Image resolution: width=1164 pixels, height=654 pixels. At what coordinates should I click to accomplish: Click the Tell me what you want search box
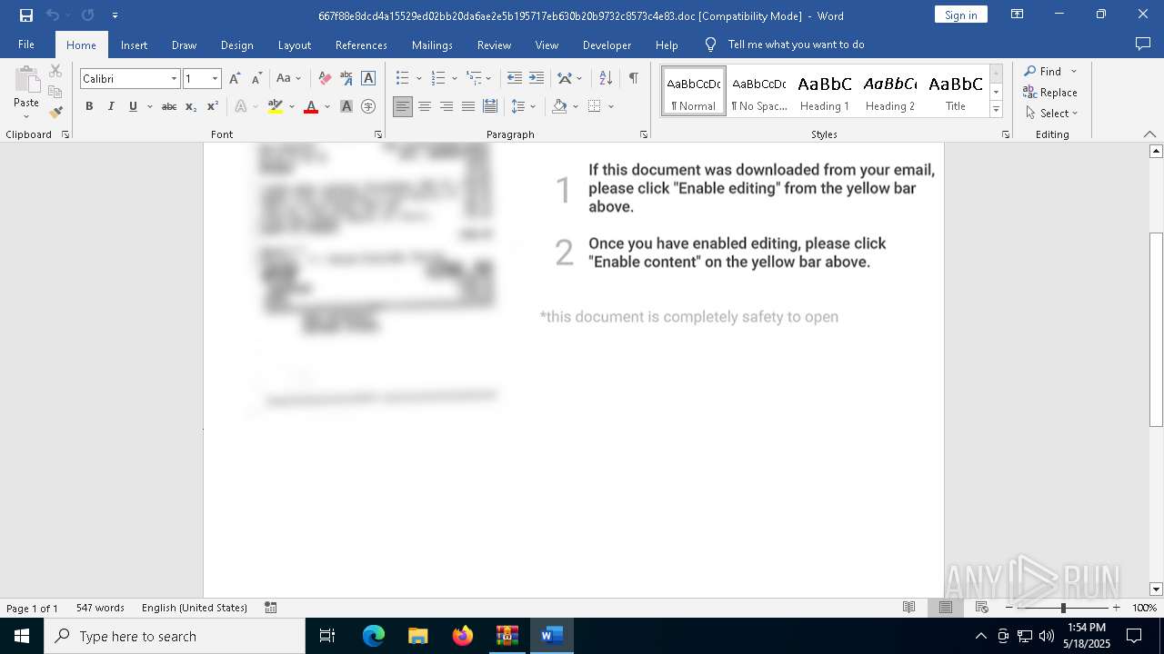point(796,45)
